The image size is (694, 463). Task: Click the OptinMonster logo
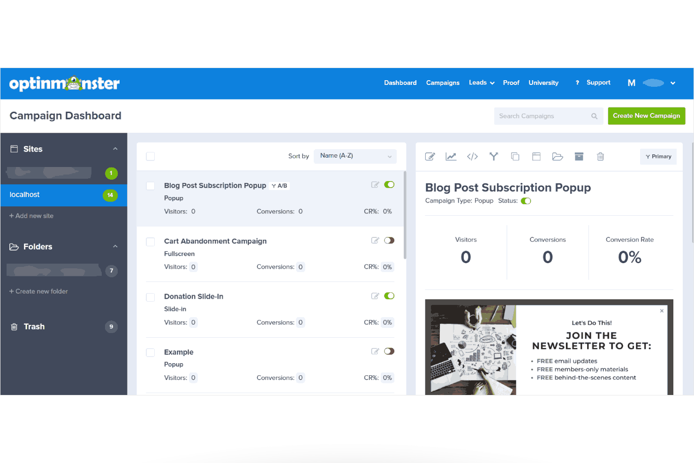[x=65, y=83]
